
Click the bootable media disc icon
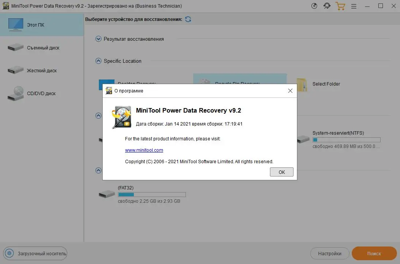[10, 253]
